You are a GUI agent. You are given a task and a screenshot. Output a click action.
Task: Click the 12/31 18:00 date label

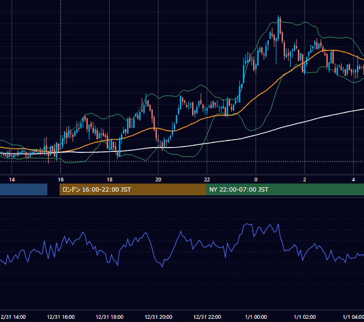click(x=109, y=317)
